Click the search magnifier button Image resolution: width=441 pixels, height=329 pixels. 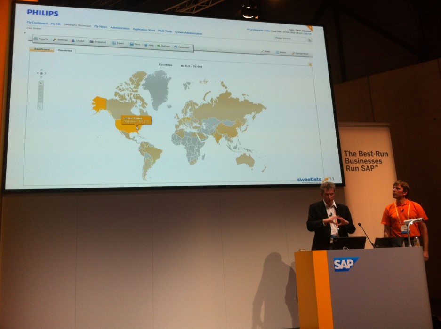tap(310, 40)
